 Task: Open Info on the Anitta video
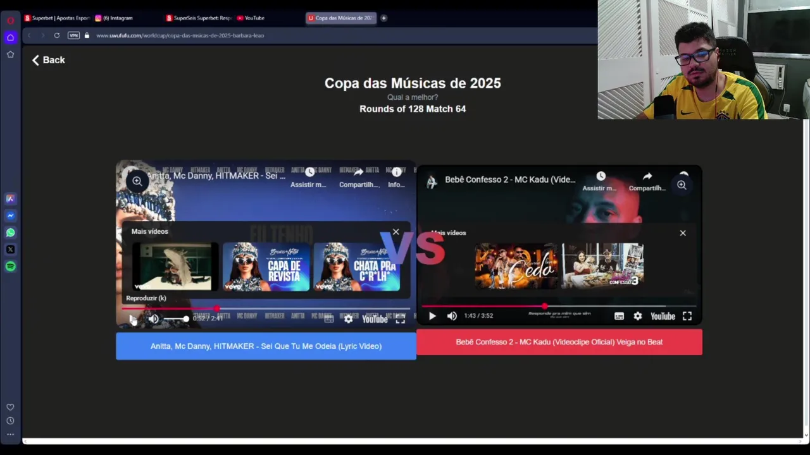pos(396,178)
